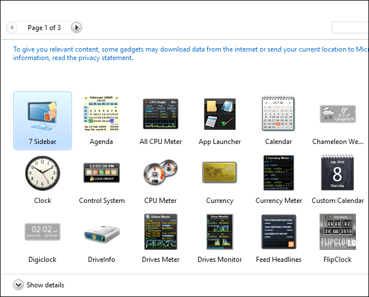
Task: Click the App Launcher gadget
Action: point(220,114)
